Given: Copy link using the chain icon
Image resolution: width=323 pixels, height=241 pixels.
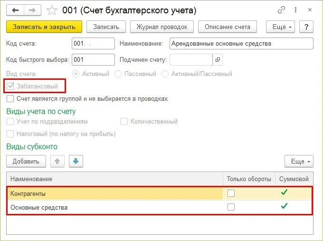Looking at the screenshot, I should click(281, 10).
